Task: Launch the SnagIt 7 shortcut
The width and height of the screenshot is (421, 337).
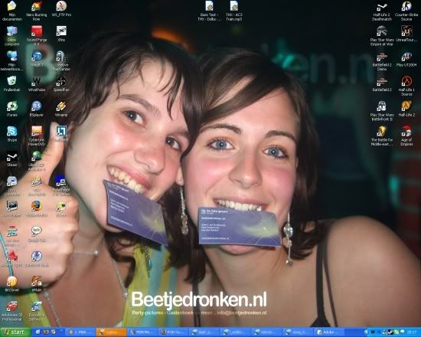Action: [37, 59]
